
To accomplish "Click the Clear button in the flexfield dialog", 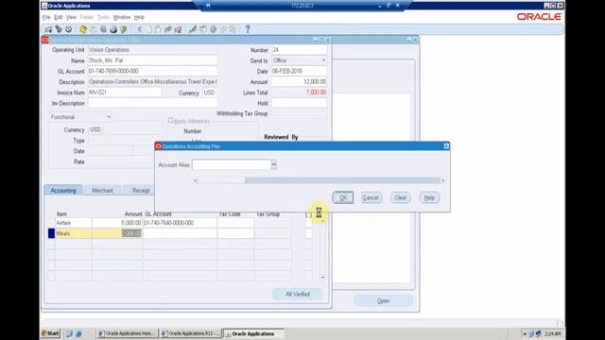I will [400, 197].
